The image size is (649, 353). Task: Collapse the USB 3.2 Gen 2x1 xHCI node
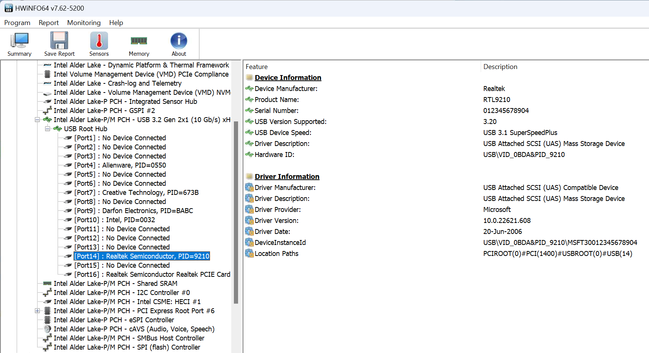pos(37,120)
